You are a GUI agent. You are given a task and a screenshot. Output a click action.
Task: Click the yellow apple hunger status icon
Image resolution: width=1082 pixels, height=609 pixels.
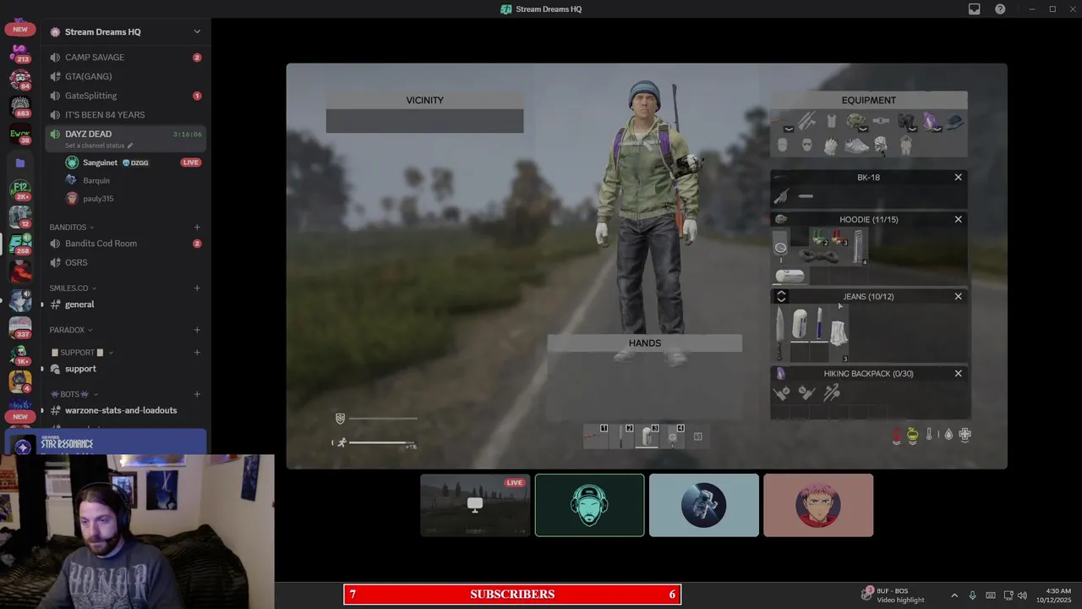913,435
